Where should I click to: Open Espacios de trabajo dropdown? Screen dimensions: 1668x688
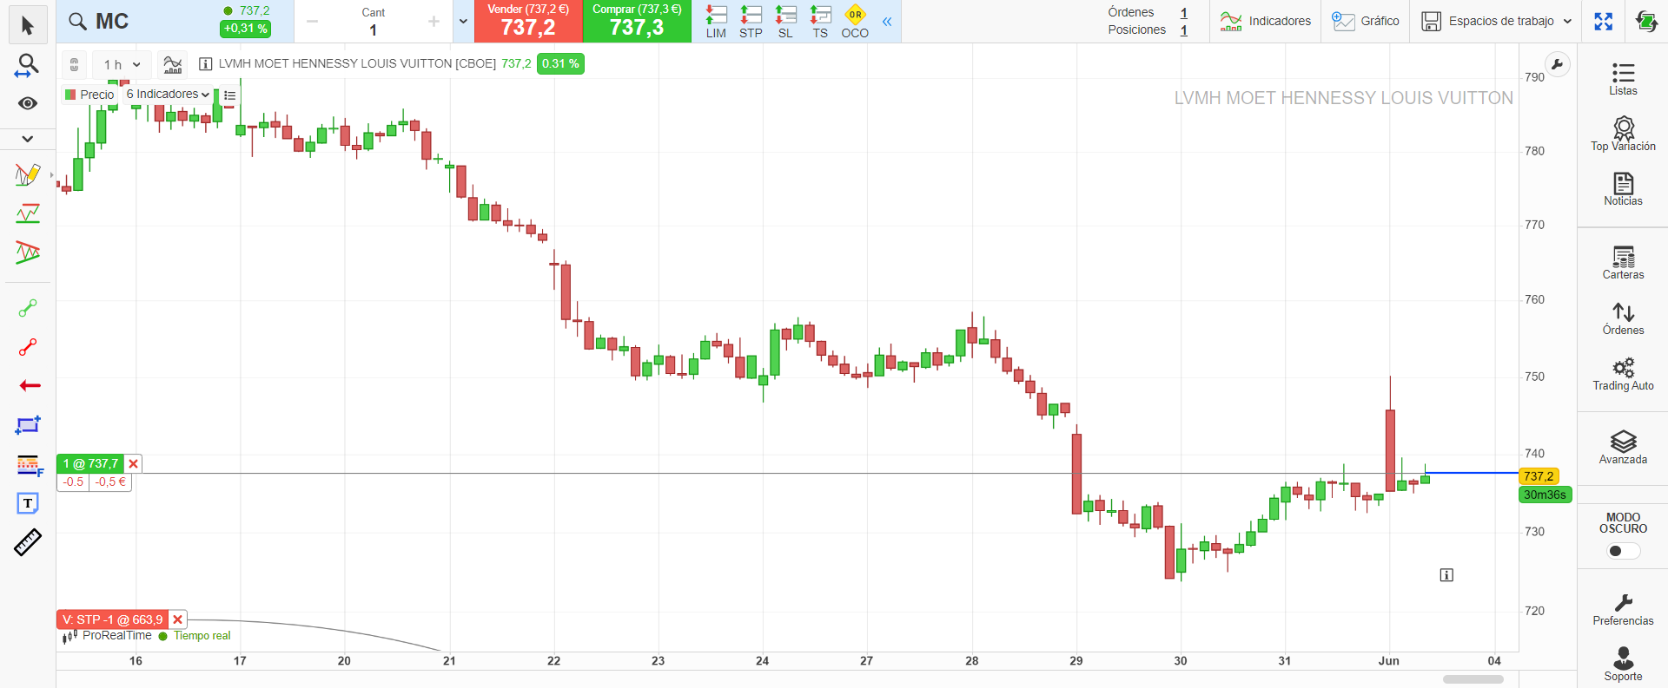tap(1496, 22)
